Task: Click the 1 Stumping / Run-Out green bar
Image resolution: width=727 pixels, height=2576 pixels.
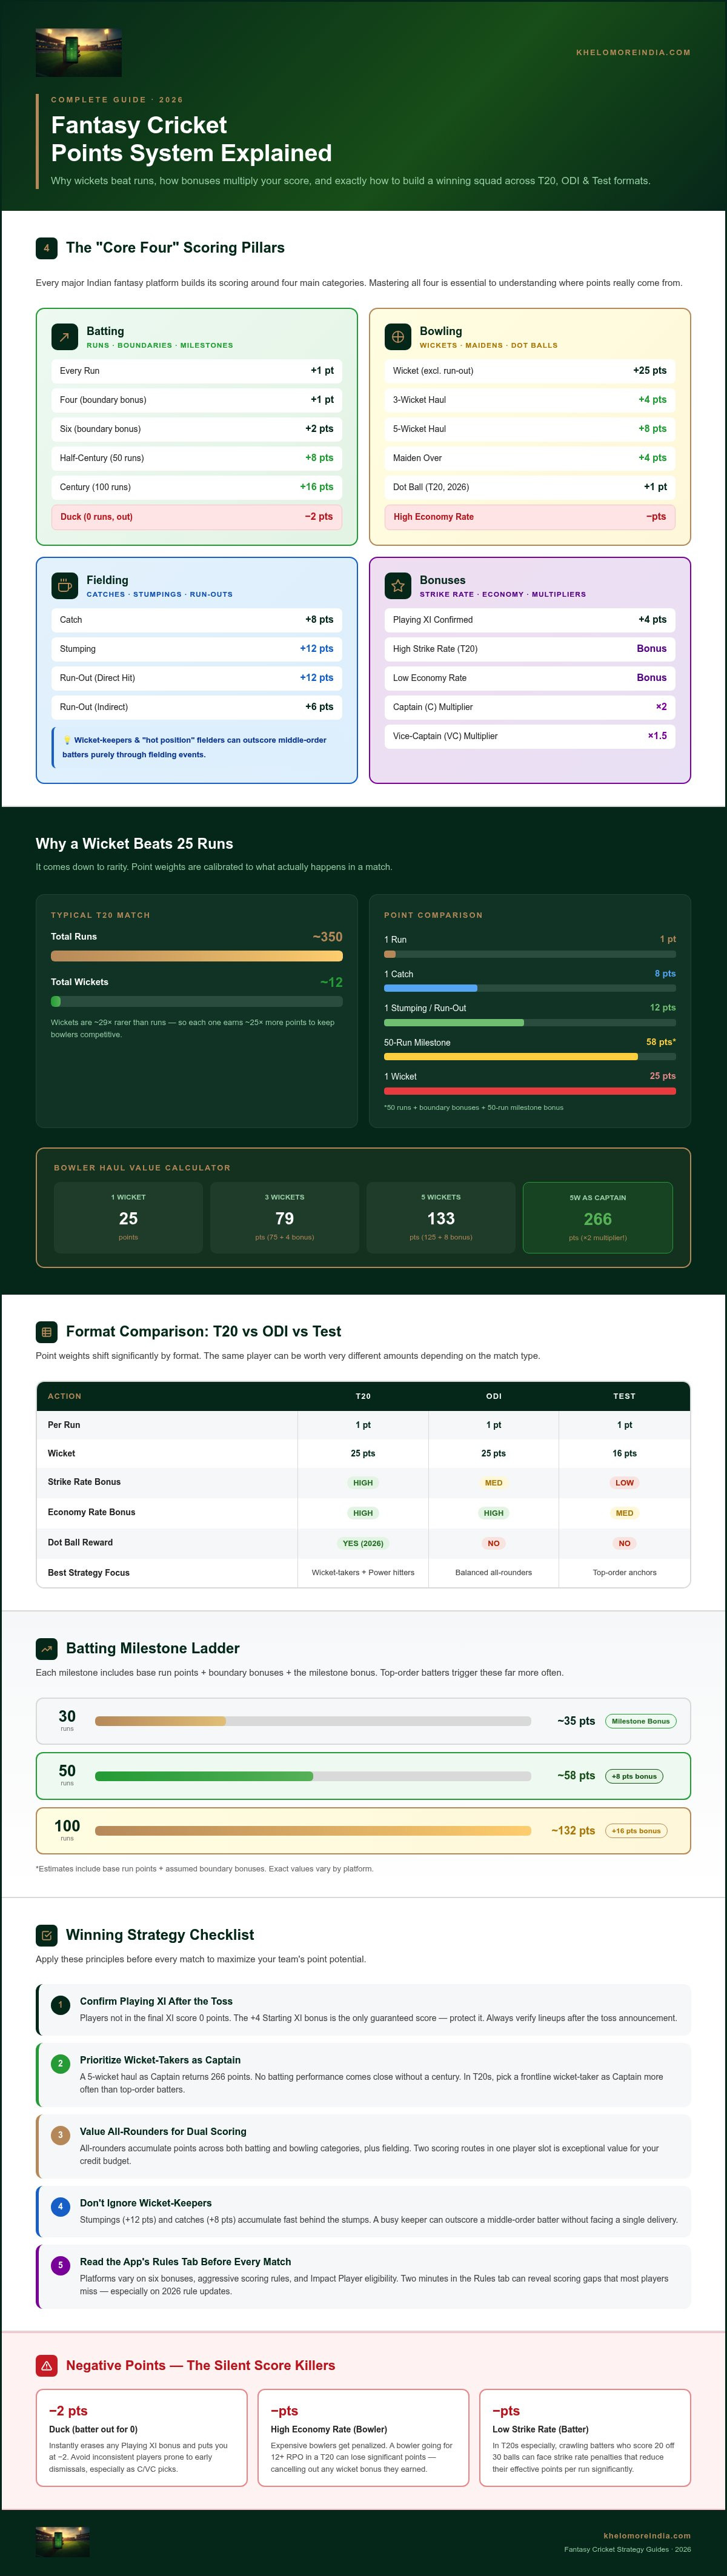Action: coord(530,1023)
